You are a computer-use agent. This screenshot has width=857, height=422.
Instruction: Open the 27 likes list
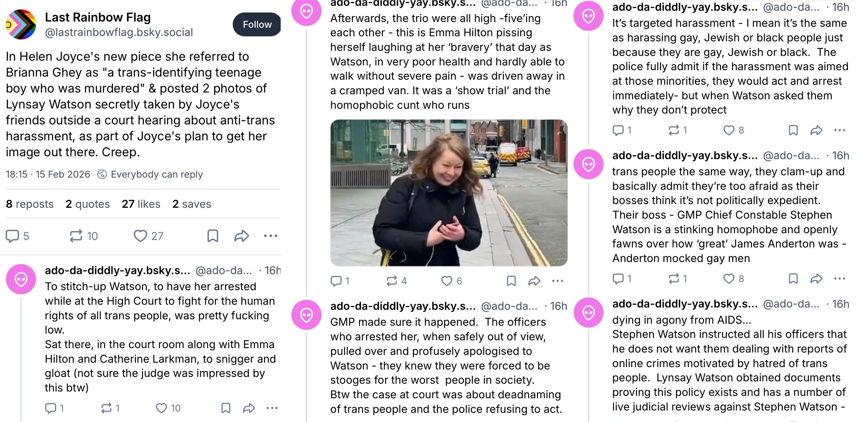coord(141,204)
